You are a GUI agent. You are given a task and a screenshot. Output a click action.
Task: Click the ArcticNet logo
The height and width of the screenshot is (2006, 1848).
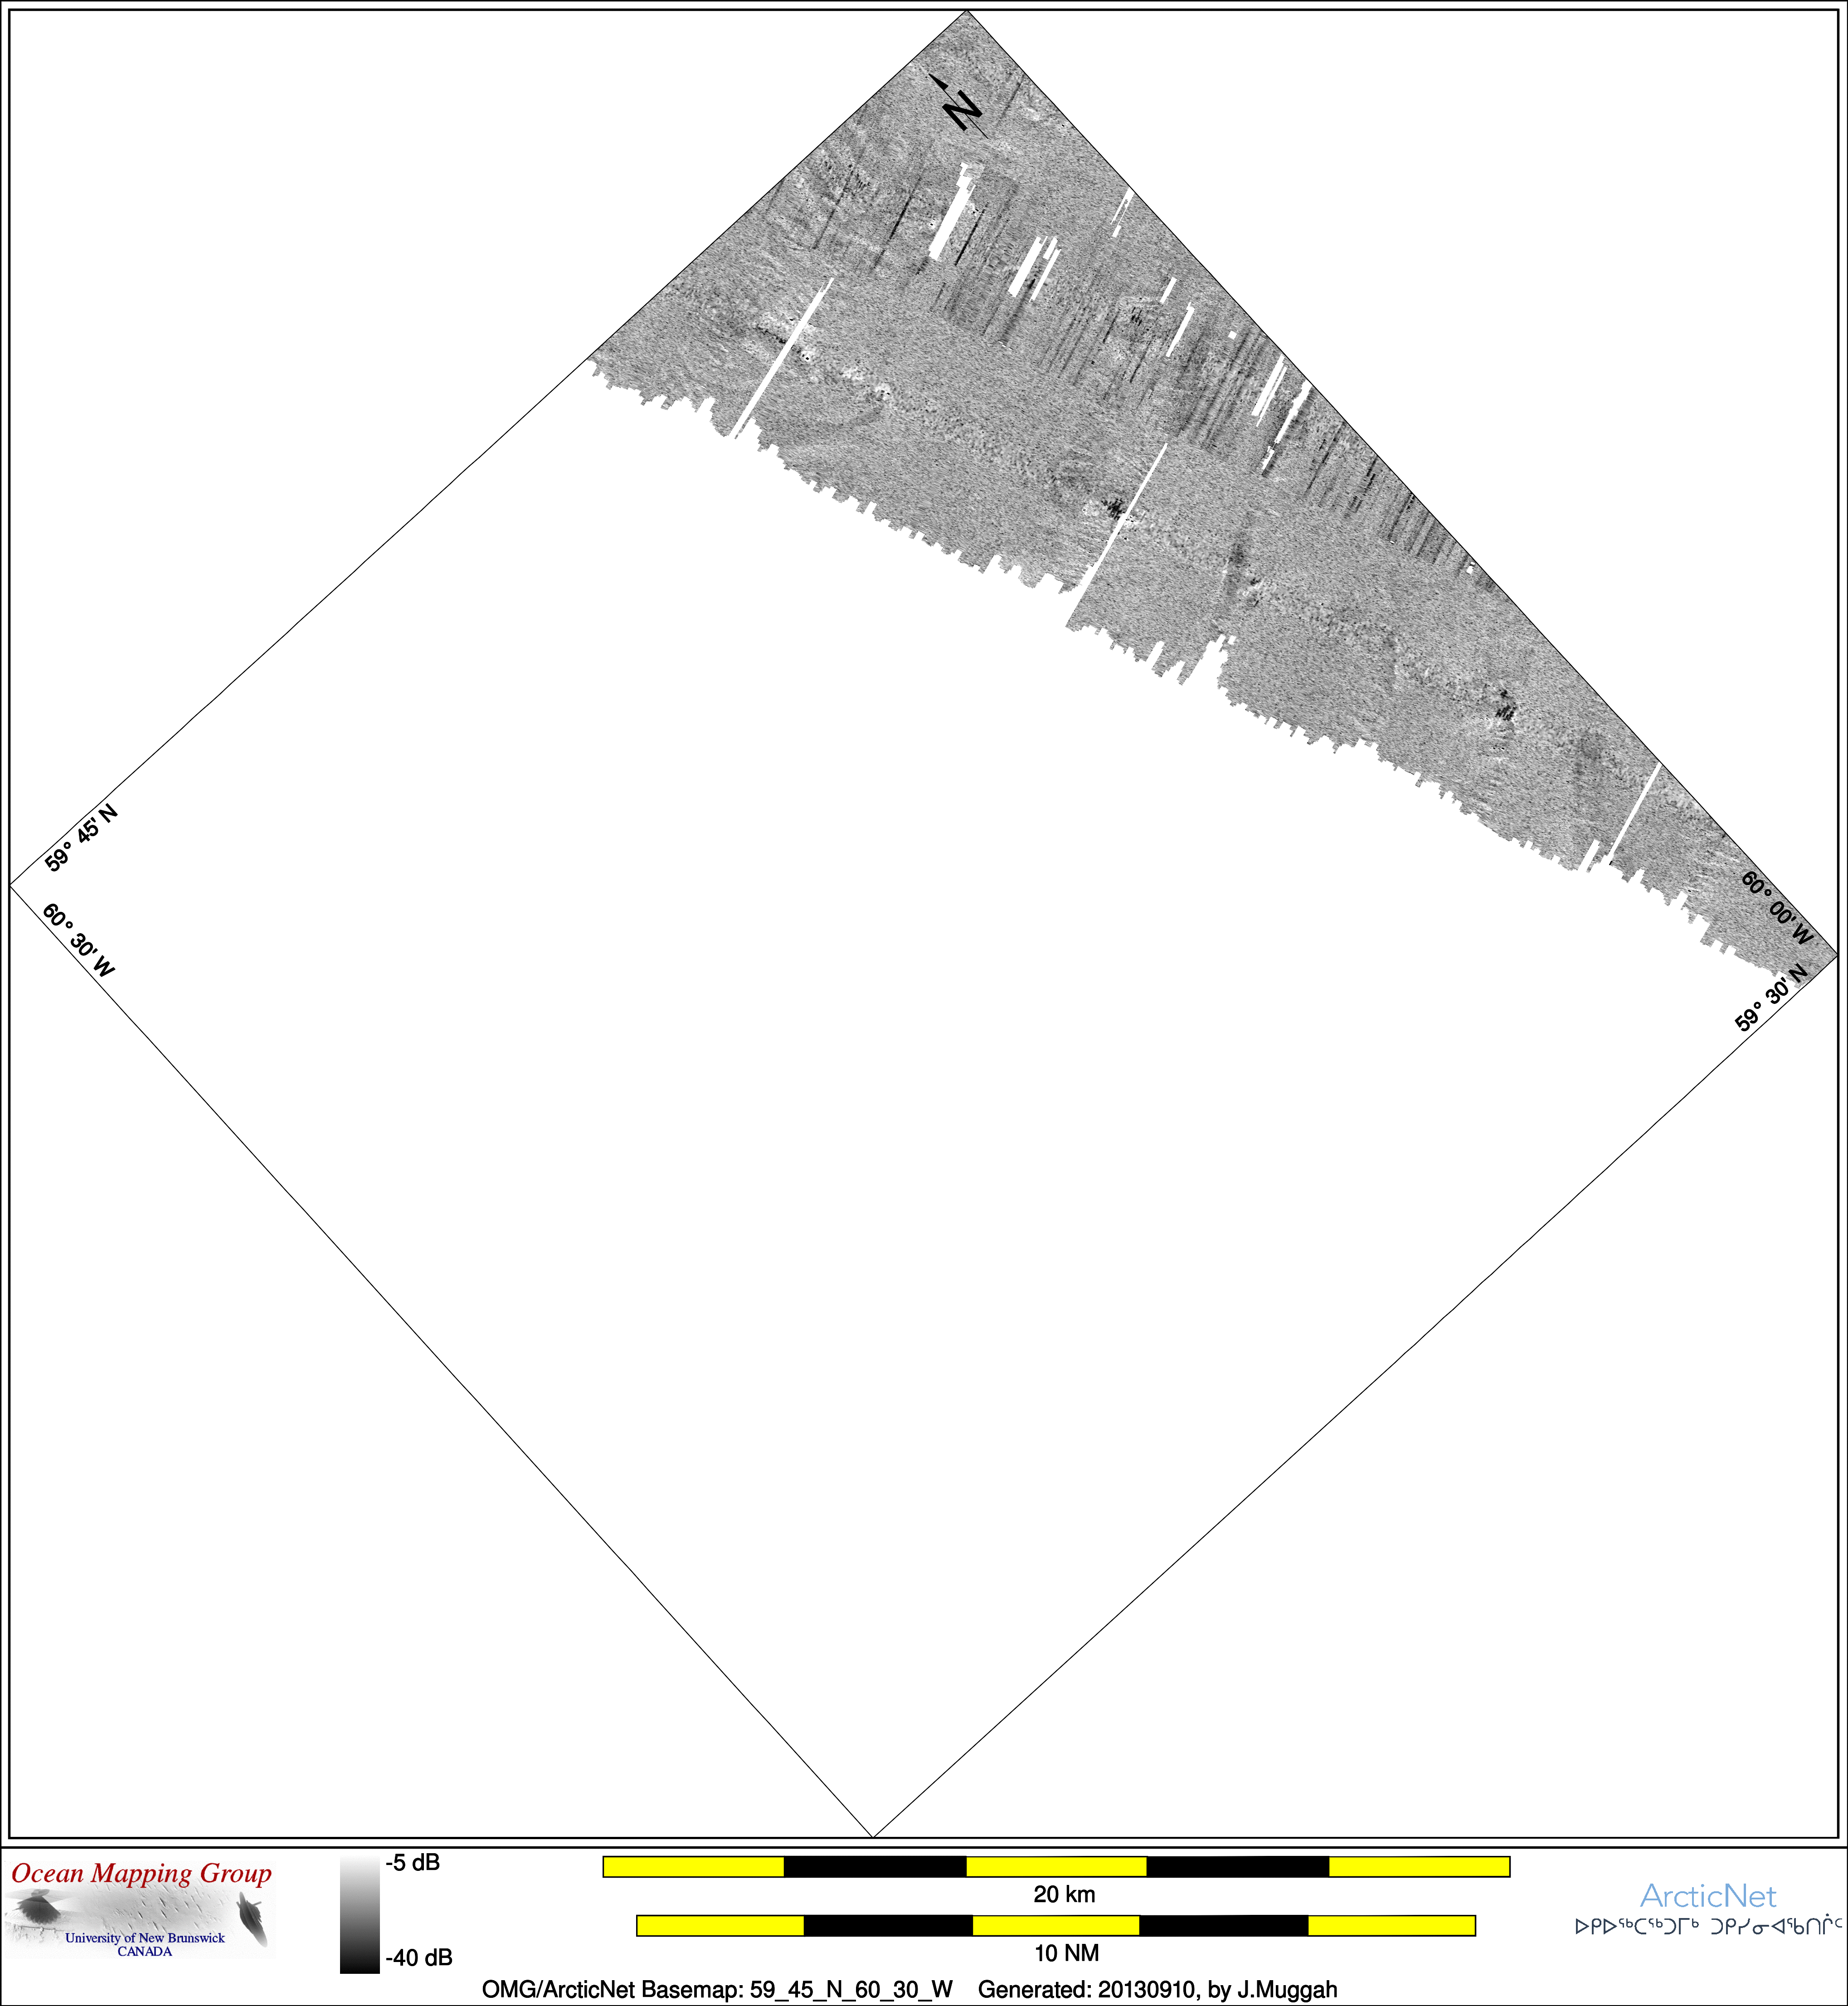1707,1895
